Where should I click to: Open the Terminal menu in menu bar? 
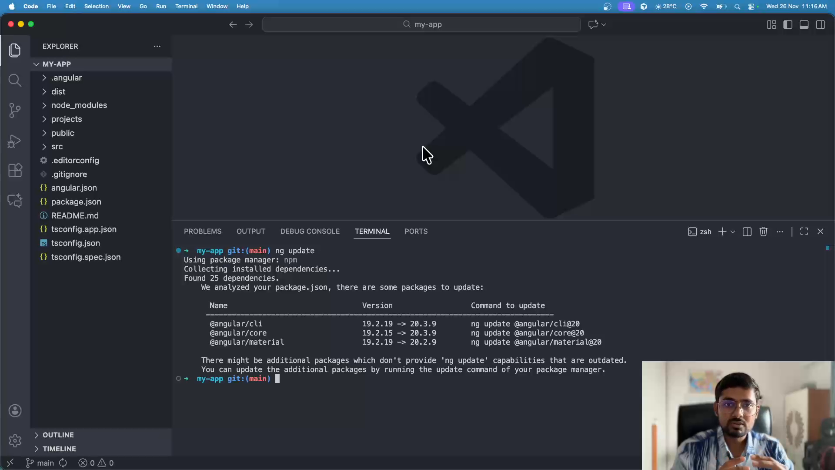186,6
